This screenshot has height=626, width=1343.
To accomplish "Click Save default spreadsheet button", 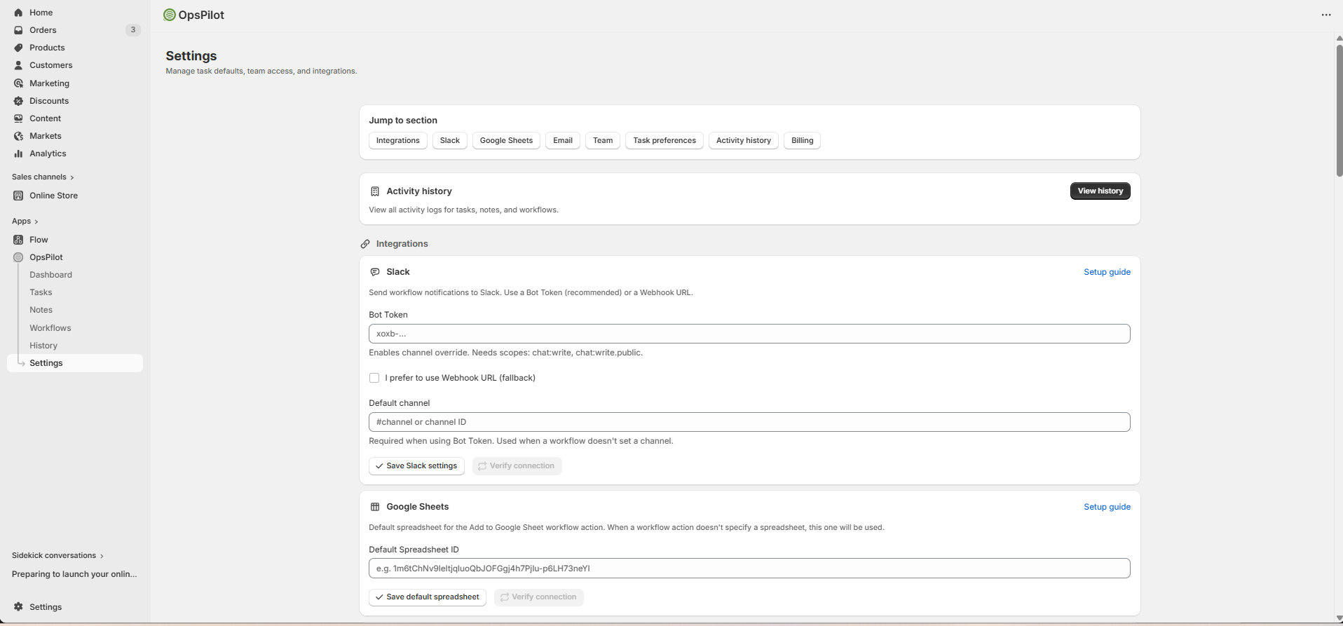I will 428,597.
